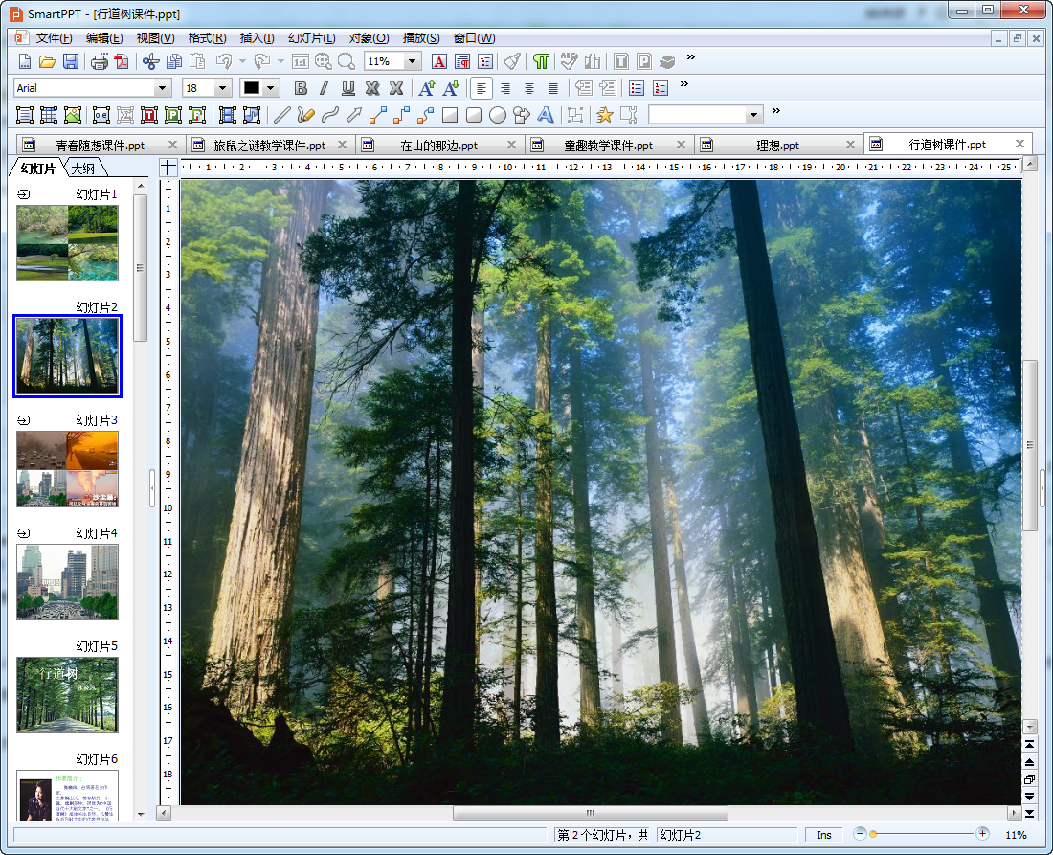Select the freehand scribble tool

click(x=305, y=115)
